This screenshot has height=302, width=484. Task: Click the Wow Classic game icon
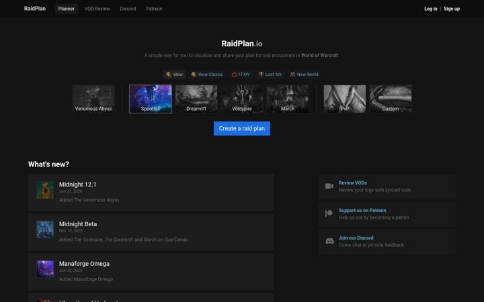click(x=194, y=74)
